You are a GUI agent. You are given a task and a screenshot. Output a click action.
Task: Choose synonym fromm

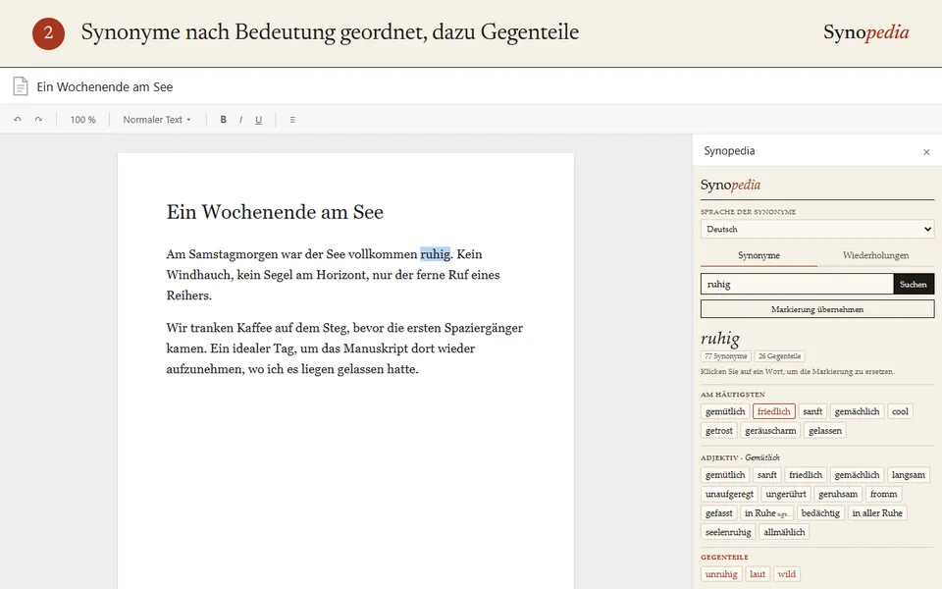[x=884, y=494]
